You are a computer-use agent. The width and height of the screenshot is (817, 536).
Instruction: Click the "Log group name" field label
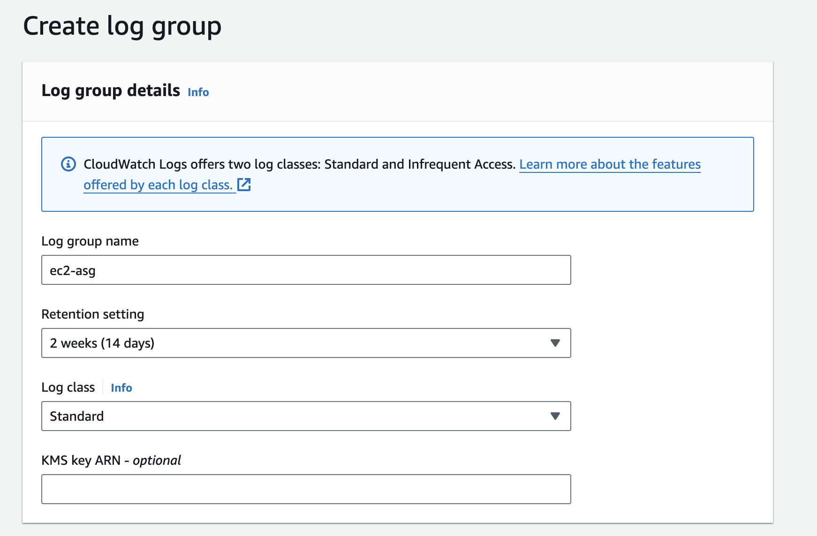[90, 241]
